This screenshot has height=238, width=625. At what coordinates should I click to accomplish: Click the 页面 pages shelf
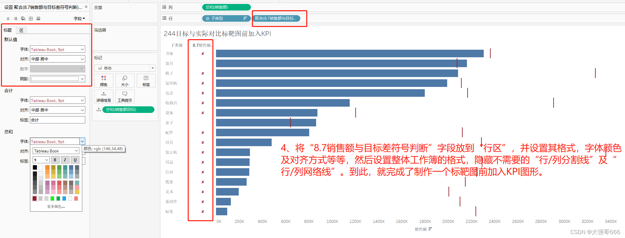(125, 13)
